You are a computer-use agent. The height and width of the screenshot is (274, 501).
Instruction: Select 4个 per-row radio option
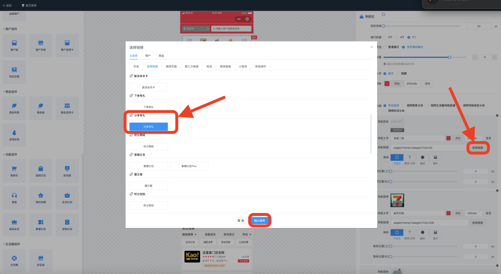(x=398, y=37)
